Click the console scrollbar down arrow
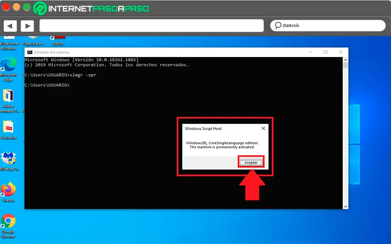 coord(346,206)
